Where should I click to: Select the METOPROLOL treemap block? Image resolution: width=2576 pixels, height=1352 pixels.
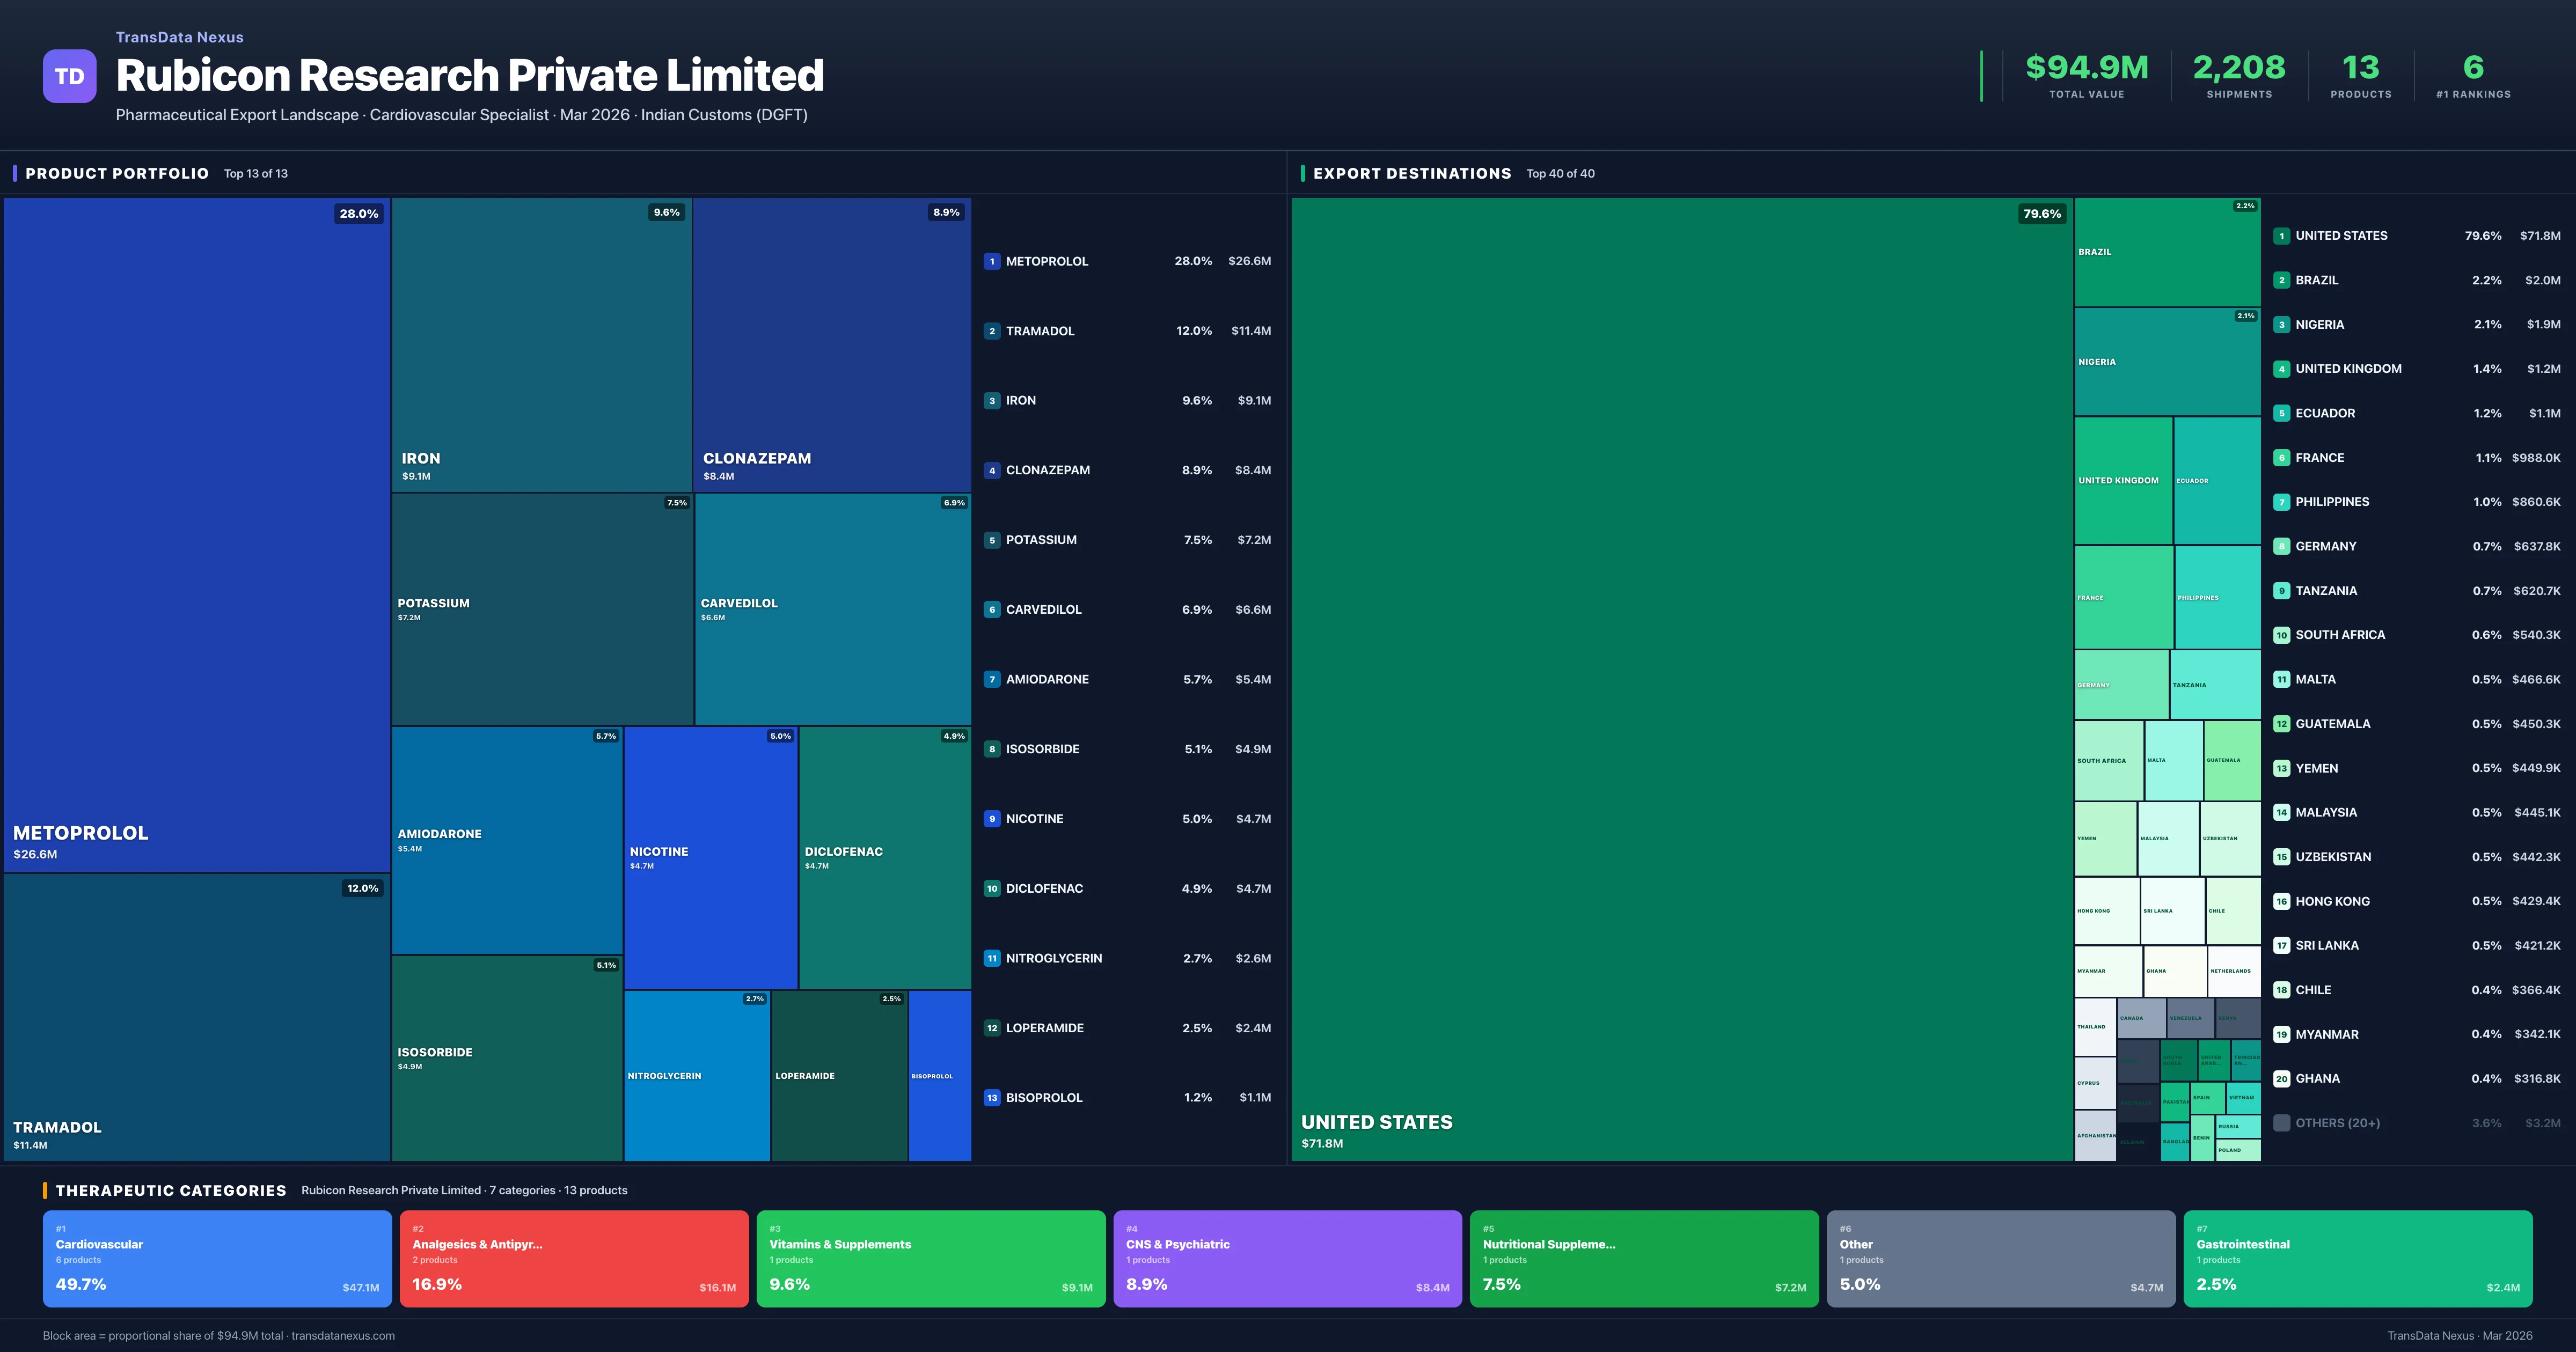[197, 535]
